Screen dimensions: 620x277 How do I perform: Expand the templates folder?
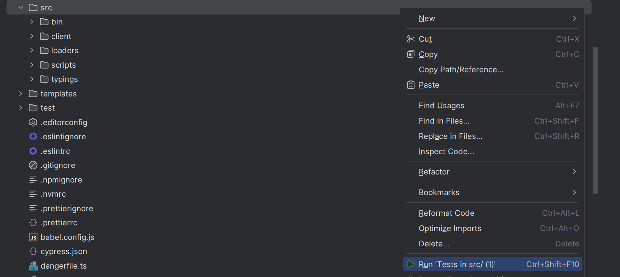pos(21,93)
